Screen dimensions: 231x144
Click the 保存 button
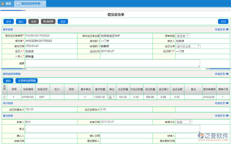point(8,21)
